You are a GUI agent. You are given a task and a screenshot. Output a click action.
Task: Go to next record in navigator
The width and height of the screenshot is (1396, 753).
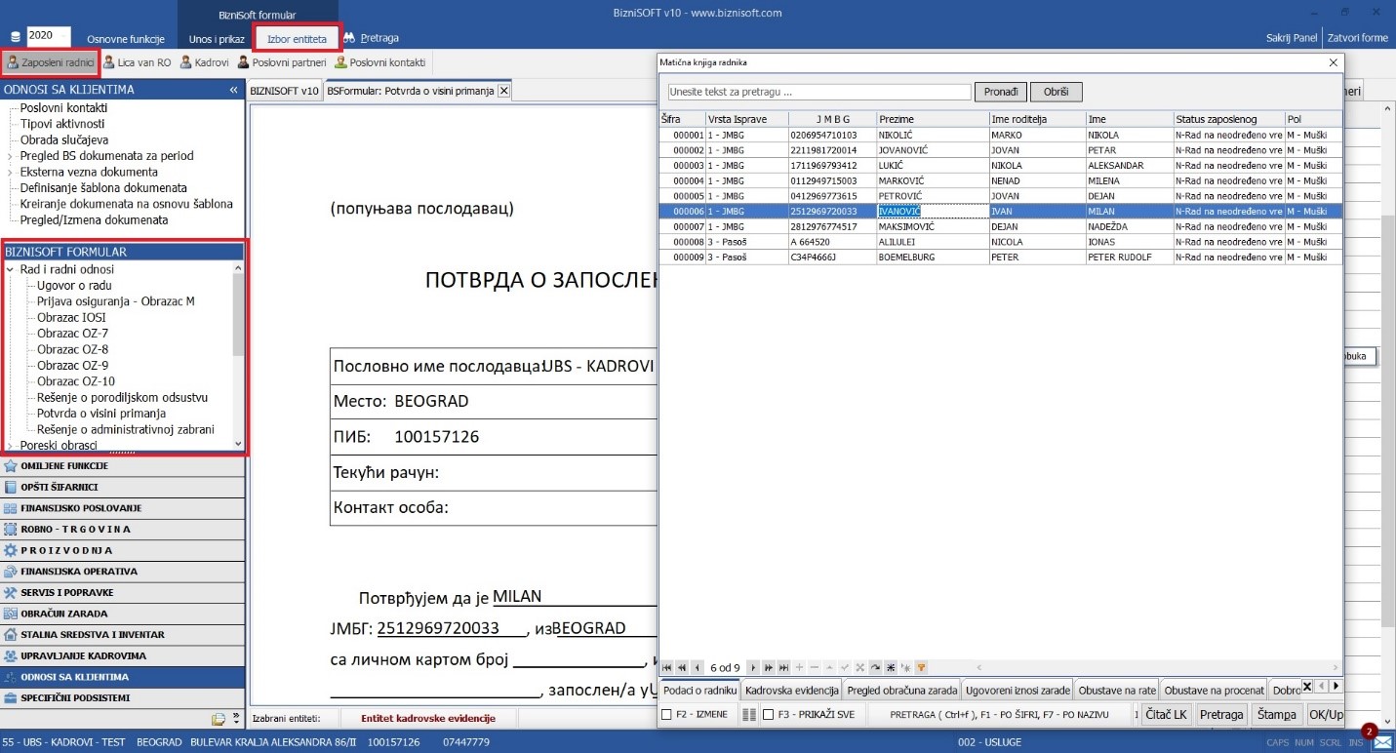coord(754,667)
